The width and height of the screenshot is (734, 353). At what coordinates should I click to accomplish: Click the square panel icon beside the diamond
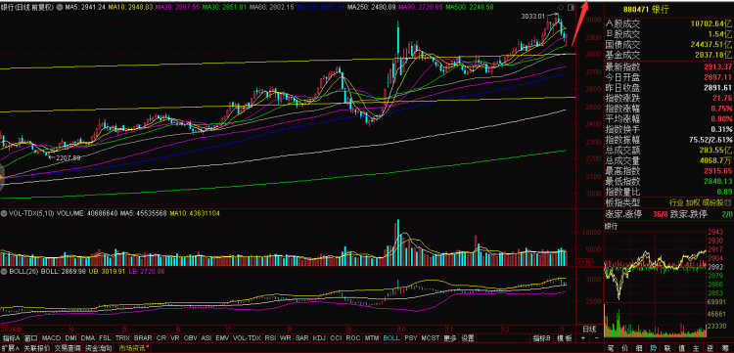click(x=571, y=8)
